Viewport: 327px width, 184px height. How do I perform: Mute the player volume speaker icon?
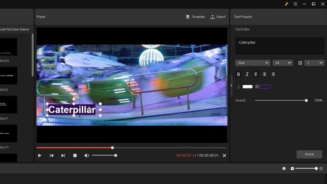tap(86, 155)
